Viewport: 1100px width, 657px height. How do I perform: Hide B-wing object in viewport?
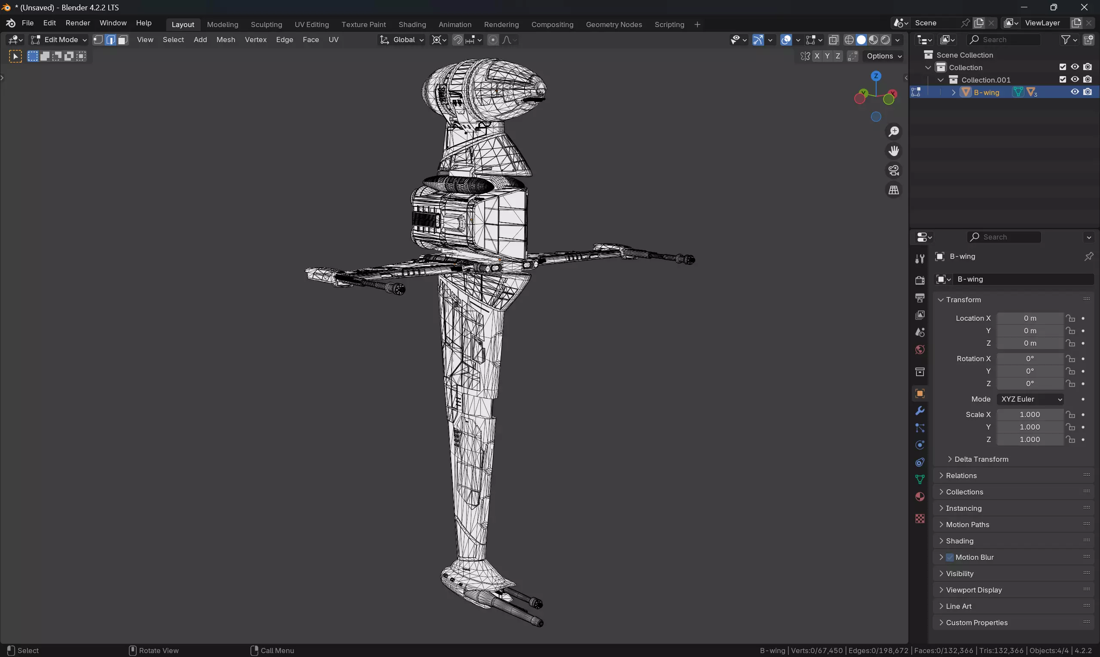coord(1075,92)
